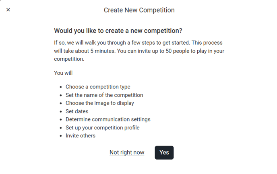
Task: Select the "Would you like to create" heading
Action: 118,31
